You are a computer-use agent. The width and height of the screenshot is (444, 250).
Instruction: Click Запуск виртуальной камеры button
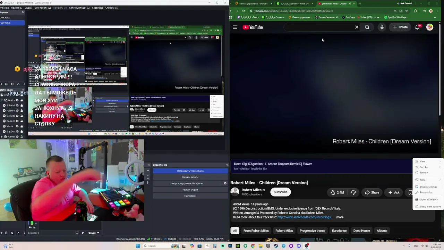tap(187, 183)
